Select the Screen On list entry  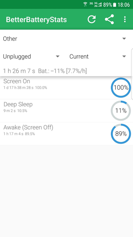pyautogui.click(x=66, y=88)
